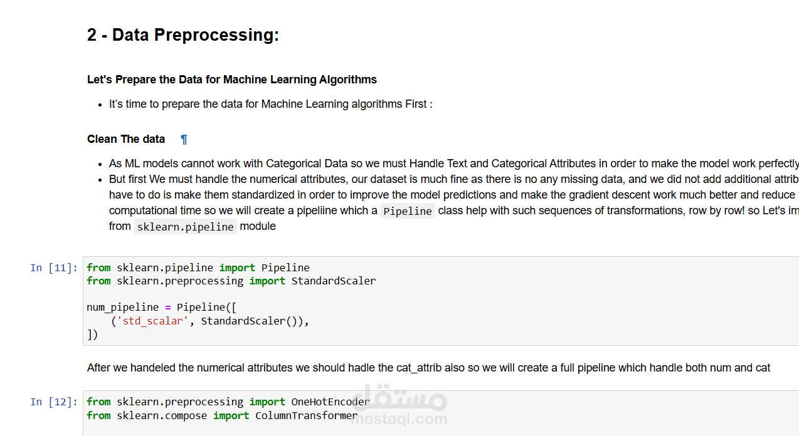Click the inline code word Pipeline in the paragraph

pyautogui.click(x=408, y=211)
